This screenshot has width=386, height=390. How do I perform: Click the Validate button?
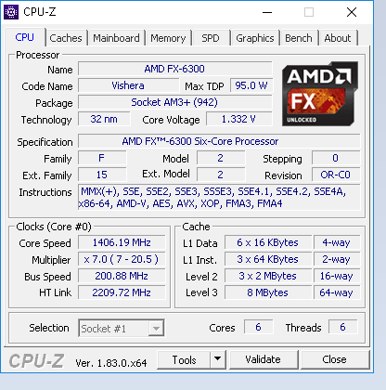point(264,359)
